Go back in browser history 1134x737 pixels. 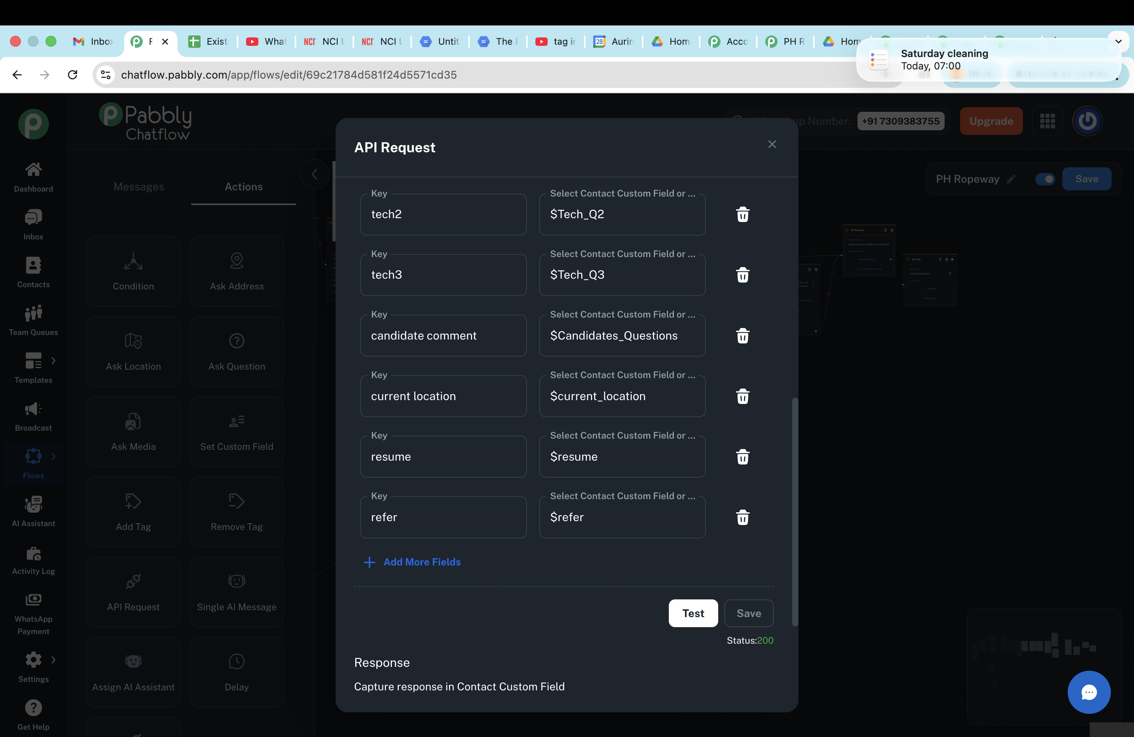point(17,75)
